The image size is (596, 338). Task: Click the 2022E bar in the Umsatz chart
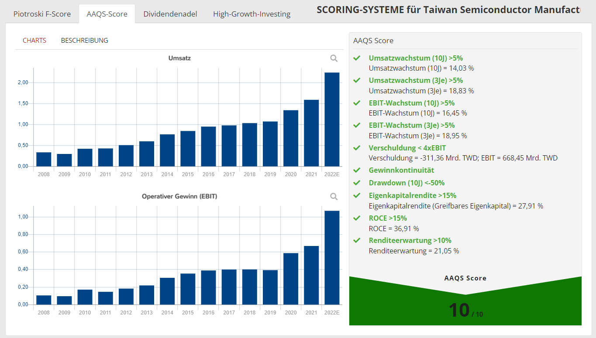[332, 119]
